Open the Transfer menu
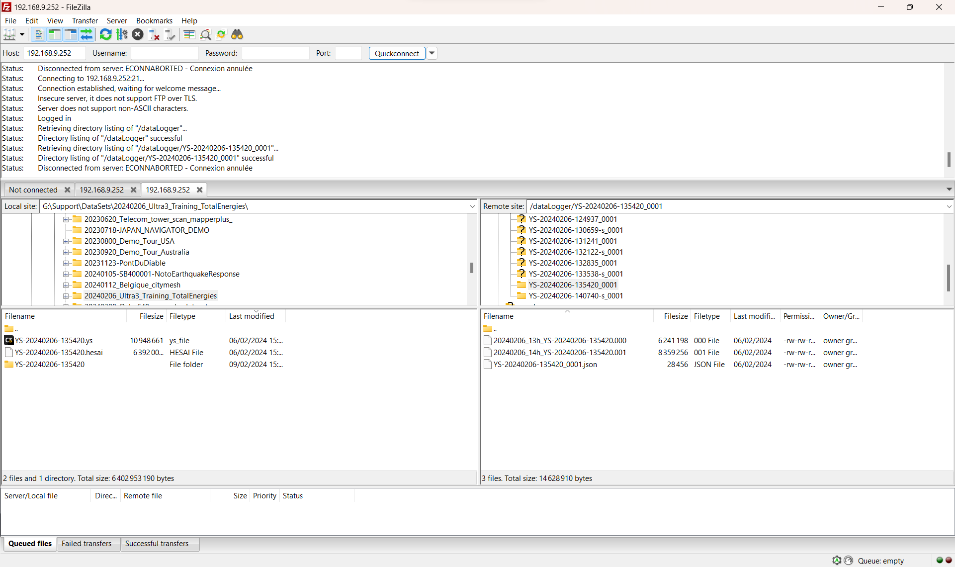The width and height of the screenshot is (955, 567). point(85,20)
